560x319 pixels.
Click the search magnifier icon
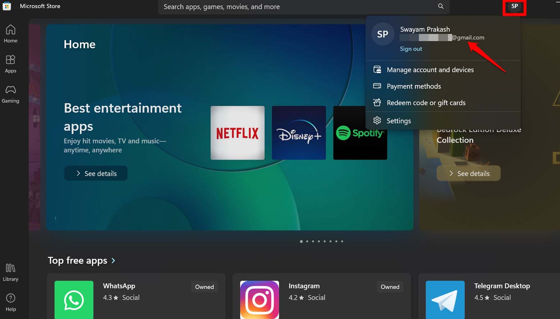tap(440, 6)
